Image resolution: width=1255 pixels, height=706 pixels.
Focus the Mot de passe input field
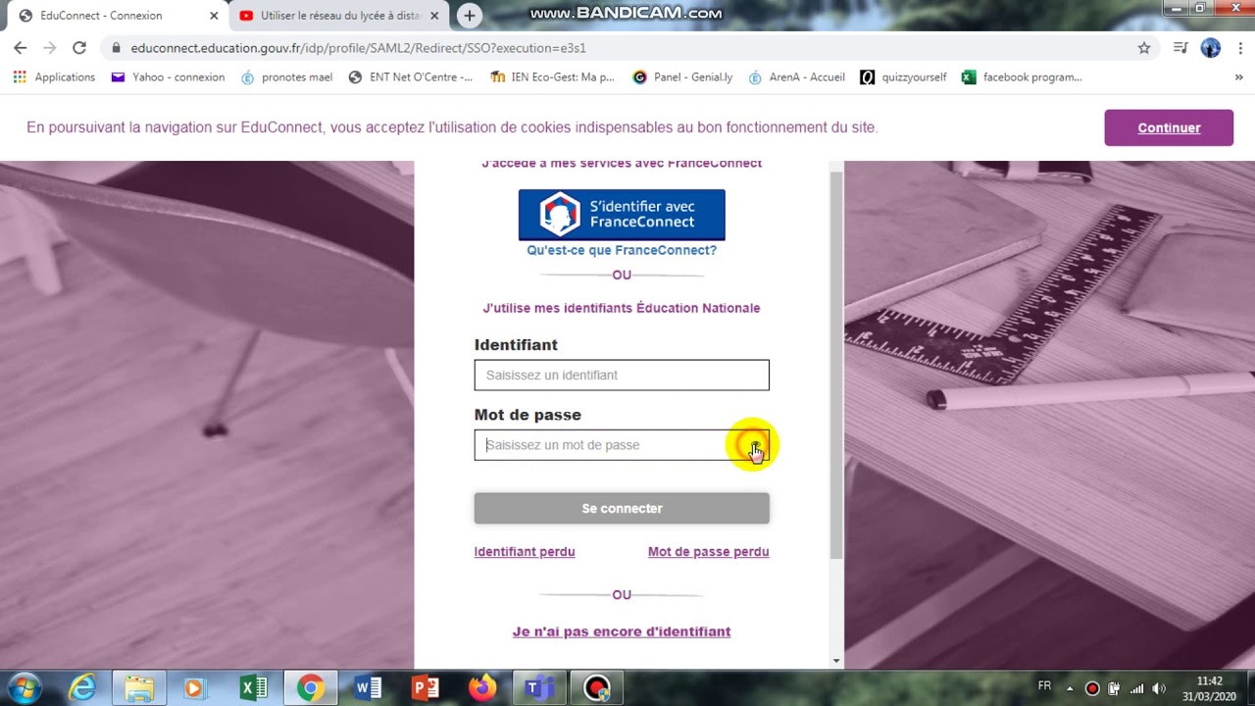[622, 445]
